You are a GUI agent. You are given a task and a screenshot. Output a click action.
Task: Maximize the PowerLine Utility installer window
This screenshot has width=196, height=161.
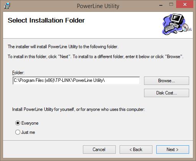coord(171,5)
